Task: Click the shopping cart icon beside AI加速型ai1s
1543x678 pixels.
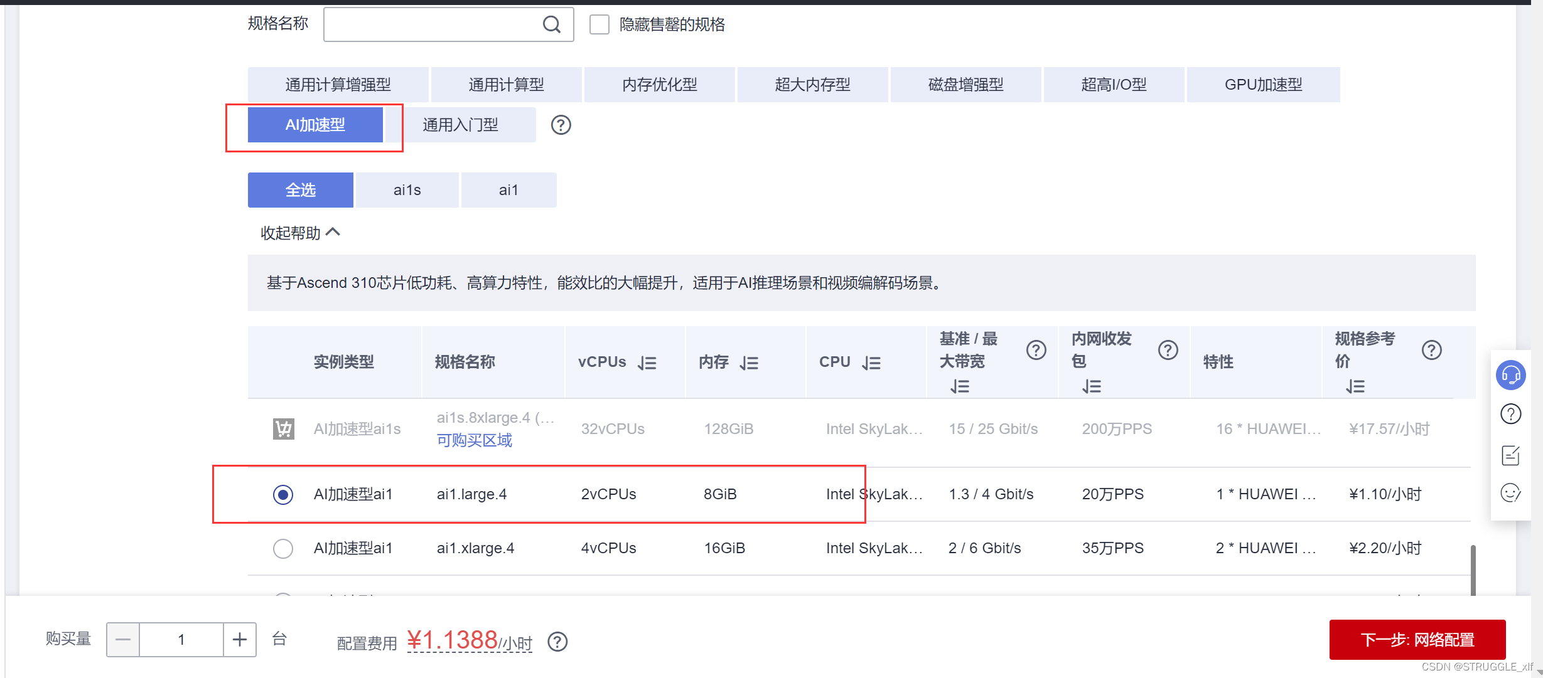Action: (284, 429)
